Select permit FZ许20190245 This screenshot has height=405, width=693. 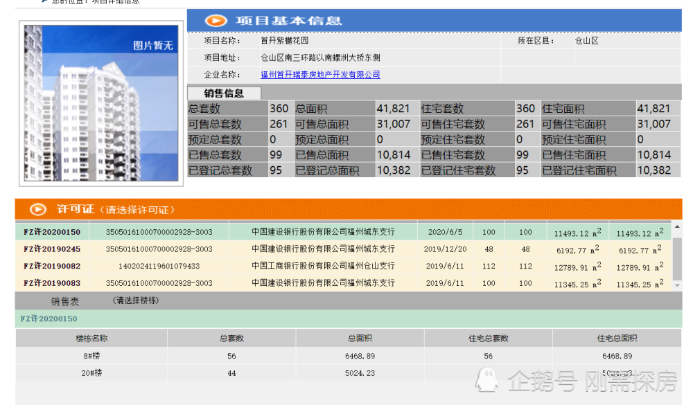52,249
